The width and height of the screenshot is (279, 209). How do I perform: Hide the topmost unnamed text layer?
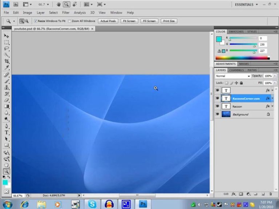coord(218,90)
